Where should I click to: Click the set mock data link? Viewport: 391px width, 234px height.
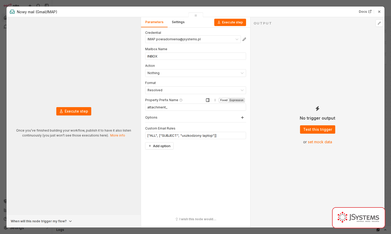pos(320,142)
